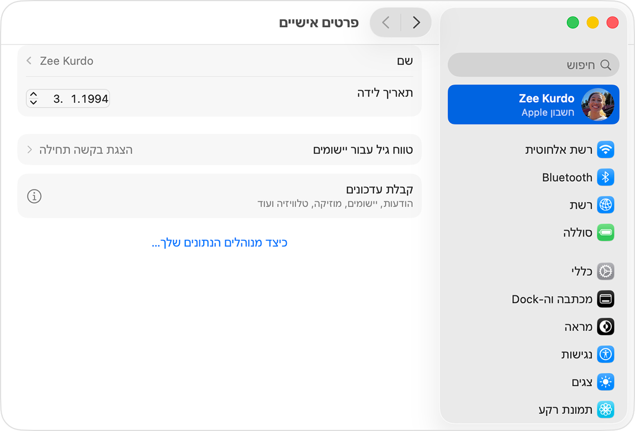Open Desktop & Dock (מכתבה ו-Dock) icon
Screen dimensions: 635x431
point(605,299)
